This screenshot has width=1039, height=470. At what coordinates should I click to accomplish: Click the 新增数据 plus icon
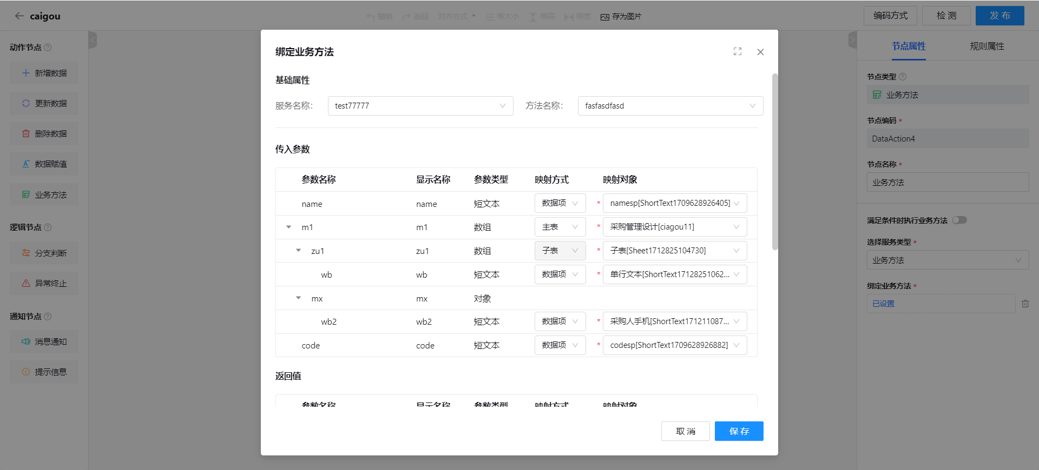(x=26, y=73)
